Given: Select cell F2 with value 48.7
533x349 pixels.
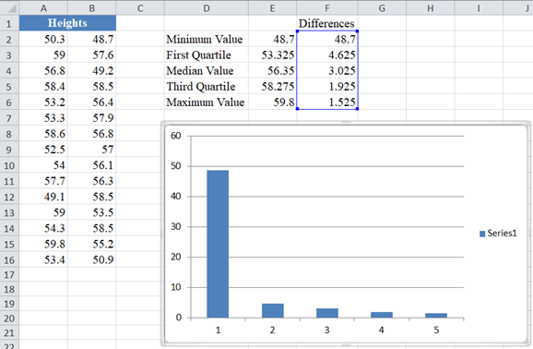Looking at the screenshot, I should 327,39.
